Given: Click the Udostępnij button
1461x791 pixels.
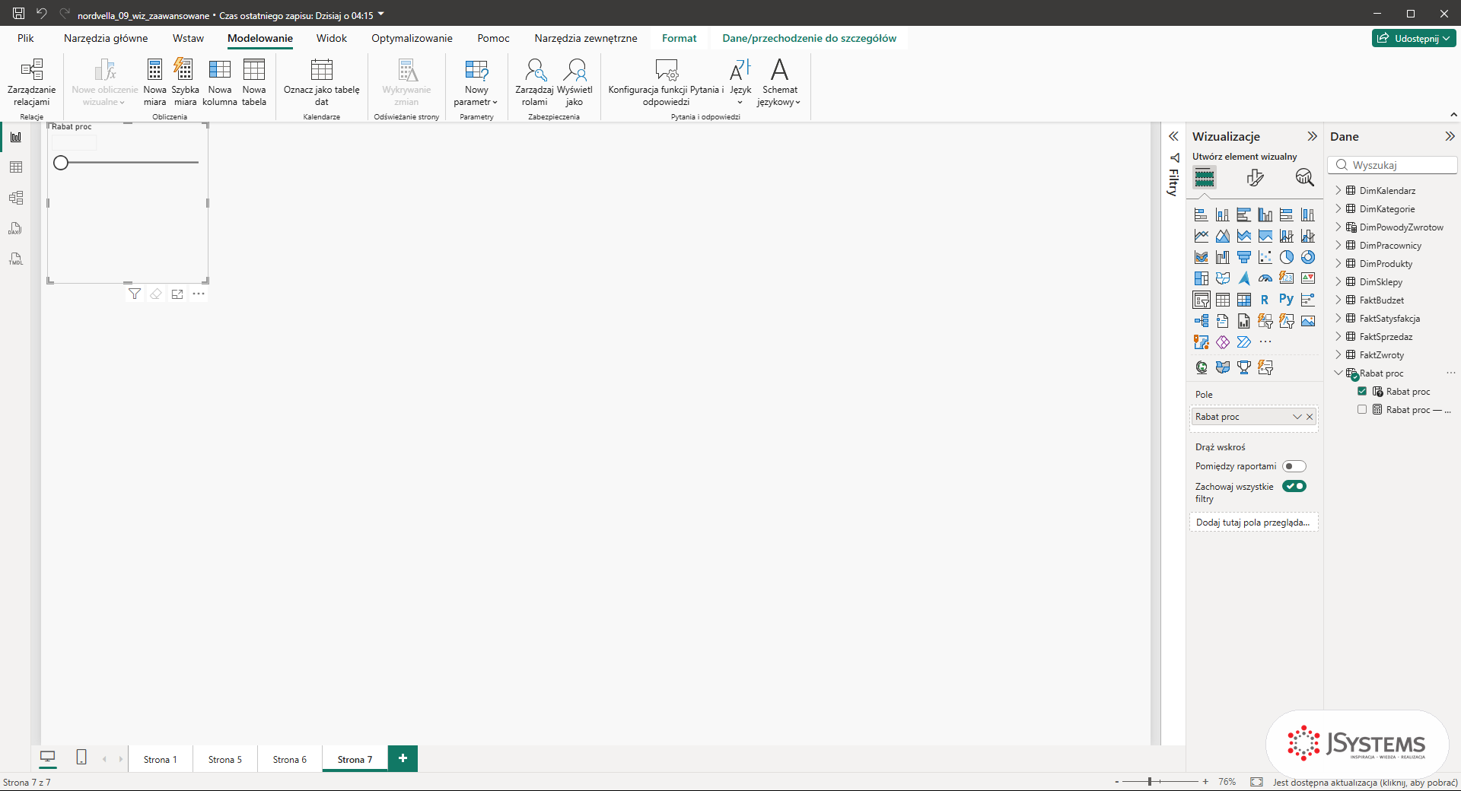Looking at the screenshot, I should (x=1414, y=38).
